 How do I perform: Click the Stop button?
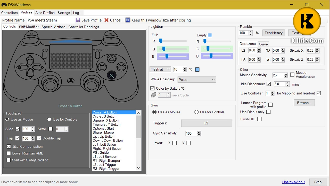click(318, 182)
